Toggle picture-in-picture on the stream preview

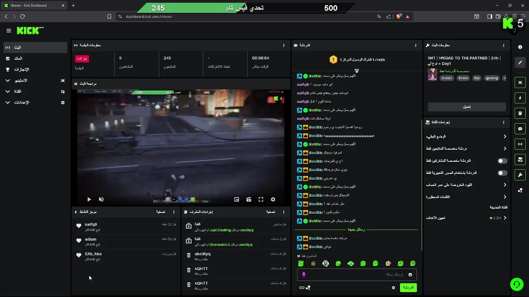coord(236,199)
